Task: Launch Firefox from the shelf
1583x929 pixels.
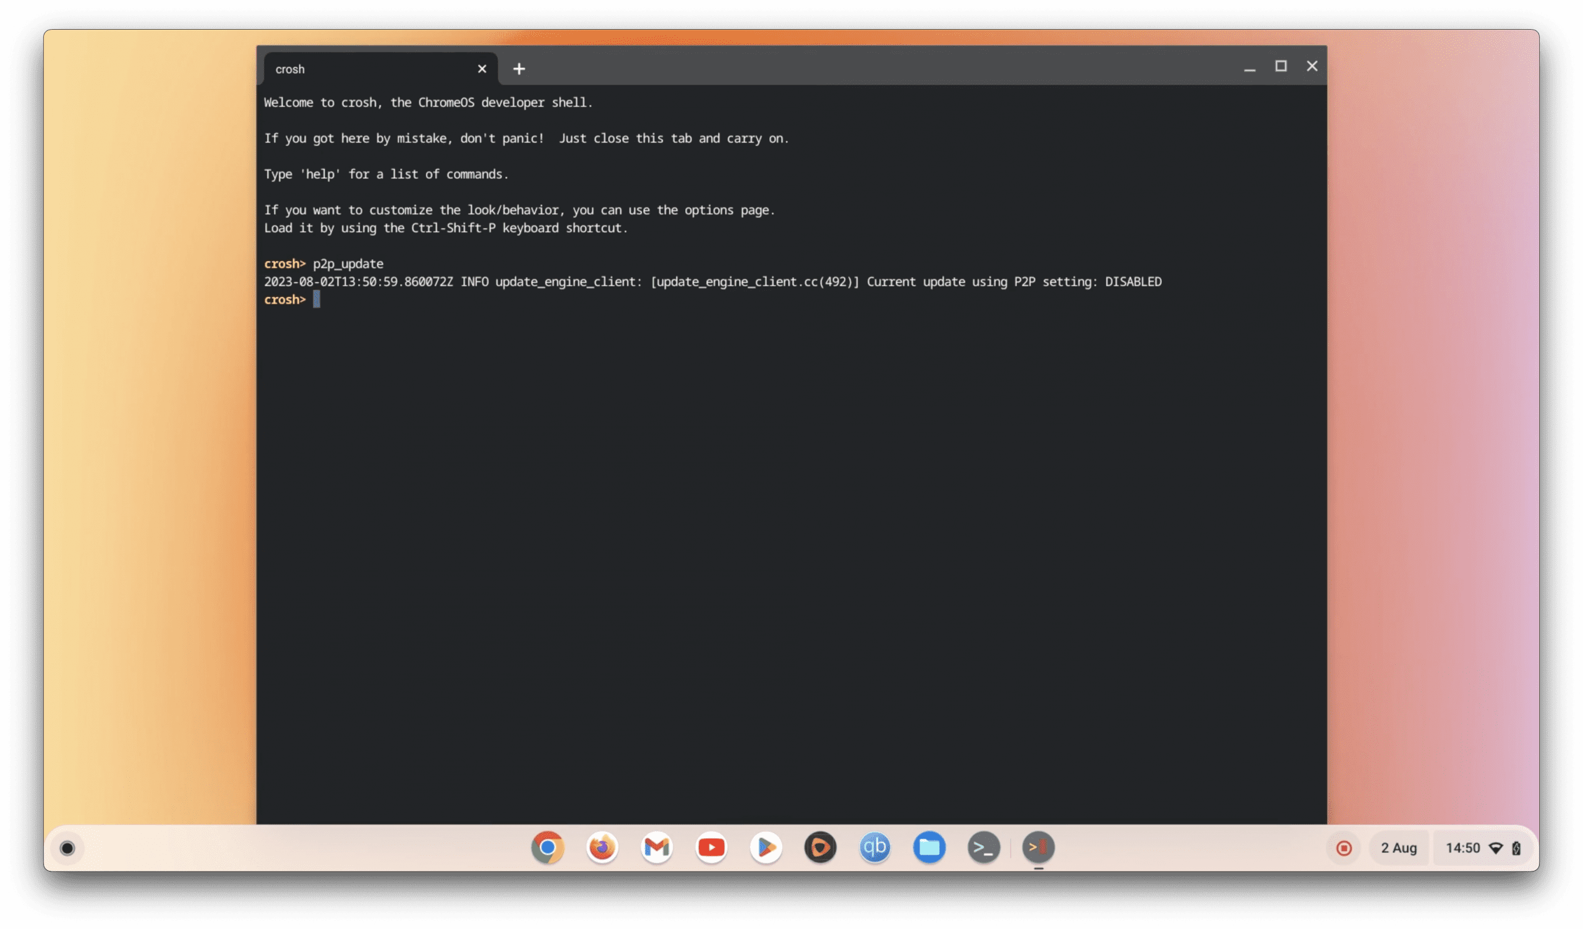Action: point(602,848)
